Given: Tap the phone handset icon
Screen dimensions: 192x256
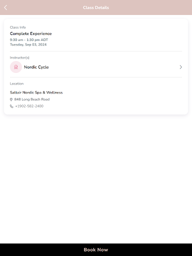Looking at the screenshot, I should pyautogui.click(x=11, y=106).
